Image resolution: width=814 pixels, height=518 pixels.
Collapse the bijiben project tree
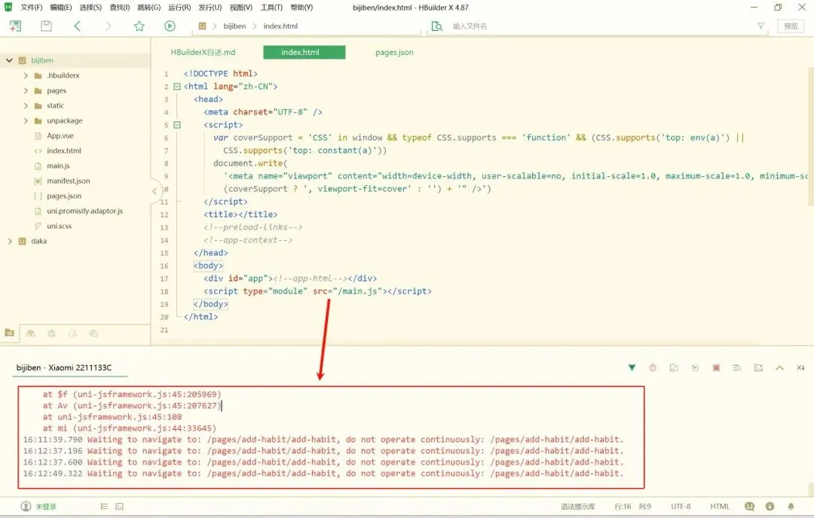click(x=9, y=60)
